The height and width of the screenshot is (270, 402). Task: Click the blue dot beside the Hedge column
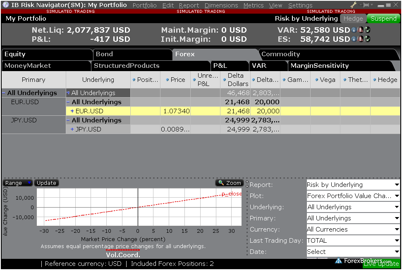[375, 80]
